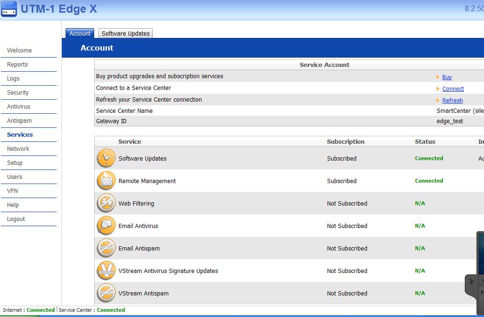Click the UTM-1 Edge X appliance logo icon
The image size is (484, 317).
point(8,8)
